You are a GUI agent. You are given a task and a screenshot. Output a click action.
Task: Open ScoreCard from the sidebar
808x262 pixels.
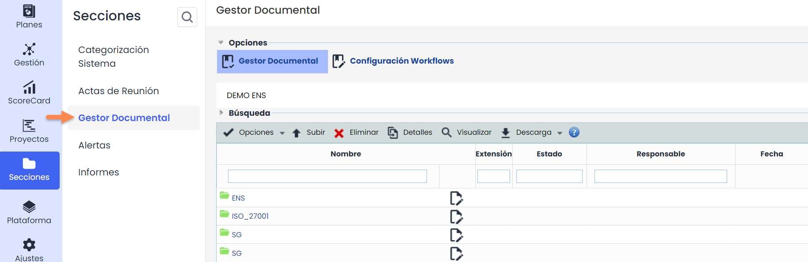point(29,93)
